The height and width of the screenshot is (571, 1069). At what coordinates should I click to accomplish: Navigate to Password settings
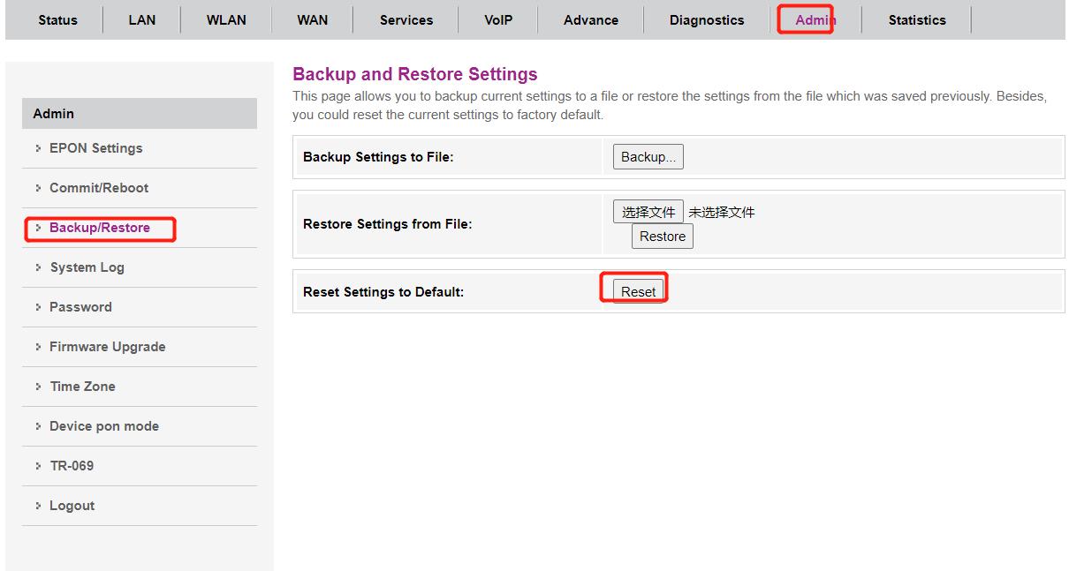coord(80,307)
